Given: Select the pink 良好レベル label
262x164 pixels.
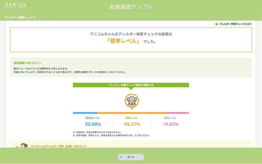Looking at the screenshot, I should [170, 118].
